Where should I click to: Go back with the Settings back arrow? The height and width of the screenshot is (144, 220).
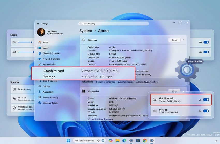38,24
